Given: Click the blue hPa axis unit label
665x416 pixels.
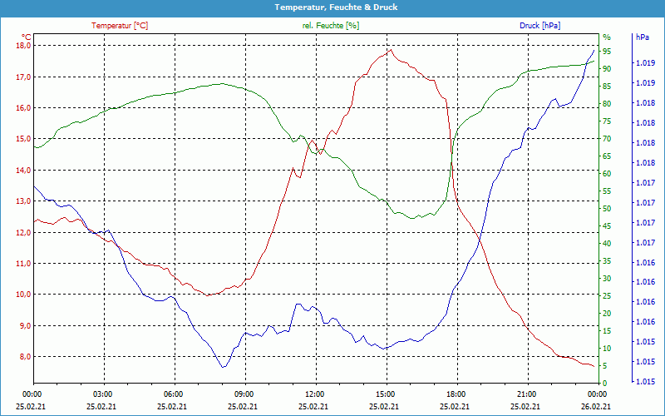Looking at the screenshot, I should click(642, 37).
